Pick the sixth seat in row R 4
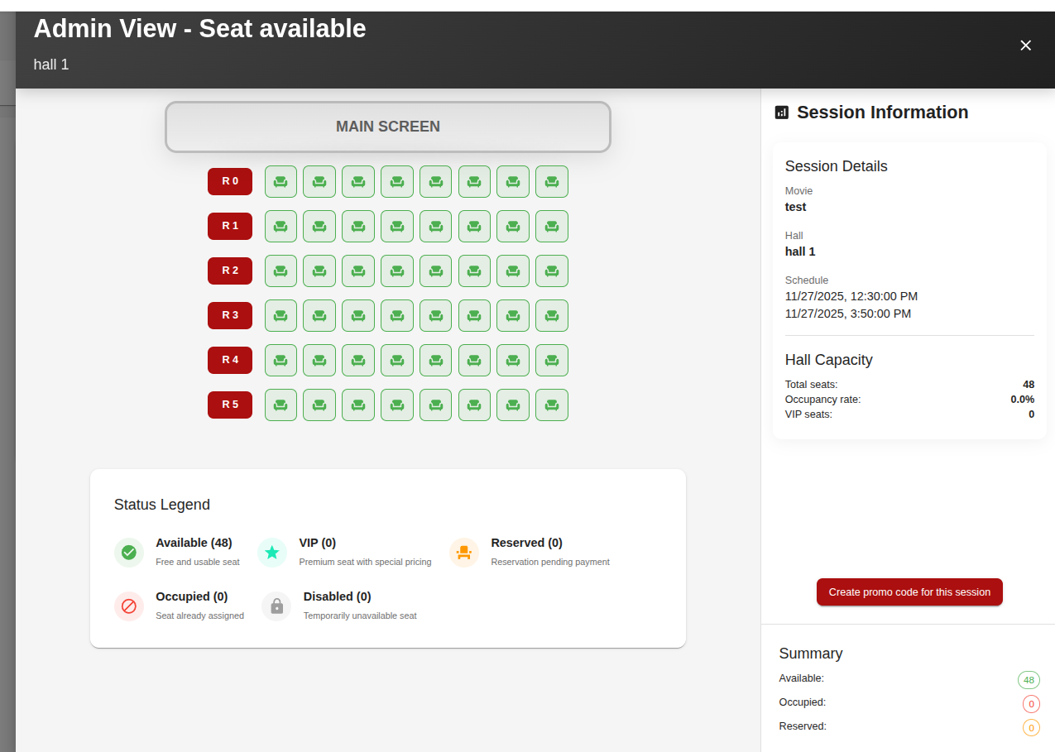Screen dimensions: 1055x752 [474, 360]
